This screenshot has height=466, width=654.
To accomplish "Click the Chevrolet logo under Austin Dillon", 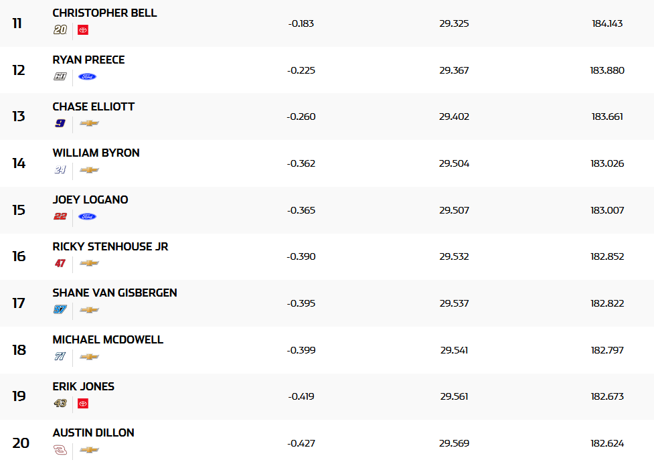I will coord(89,450).
